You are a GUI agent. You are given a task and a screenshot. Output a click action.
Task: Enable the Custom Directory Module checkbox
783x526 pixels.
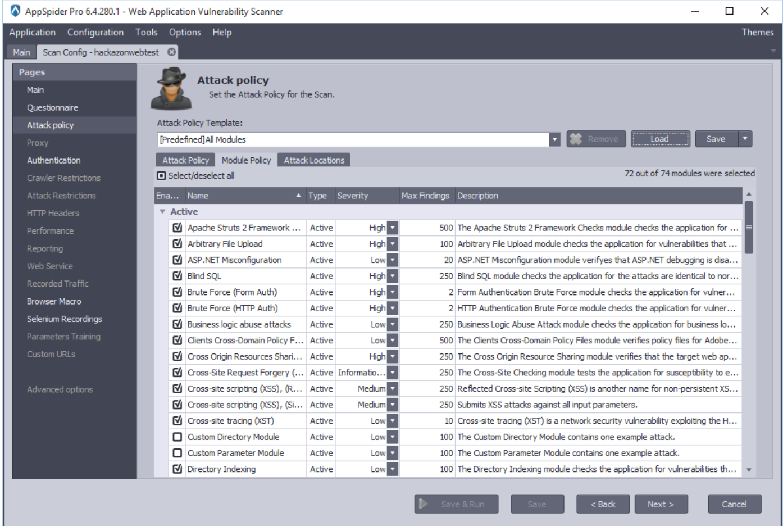pyautogui.click(x=177, y=437)
